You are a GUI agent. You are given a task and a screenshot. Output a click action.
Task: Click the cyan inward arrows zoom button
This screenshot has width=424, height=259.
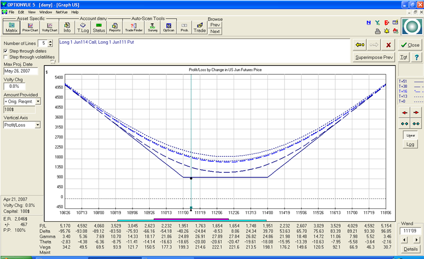coord(405,124)
